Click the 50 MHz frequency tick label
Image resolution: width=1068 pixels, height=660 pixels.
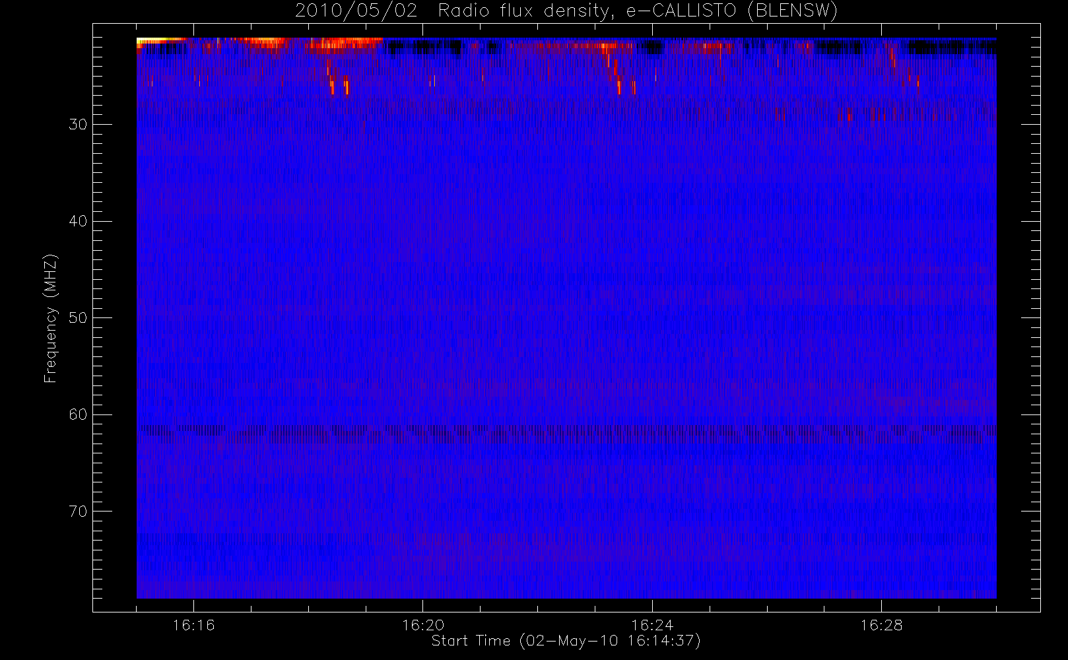[78, 318]
